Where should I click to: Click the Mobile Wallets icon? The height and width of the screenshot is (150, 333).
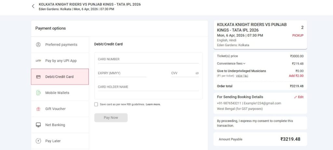tap(38, 93)
